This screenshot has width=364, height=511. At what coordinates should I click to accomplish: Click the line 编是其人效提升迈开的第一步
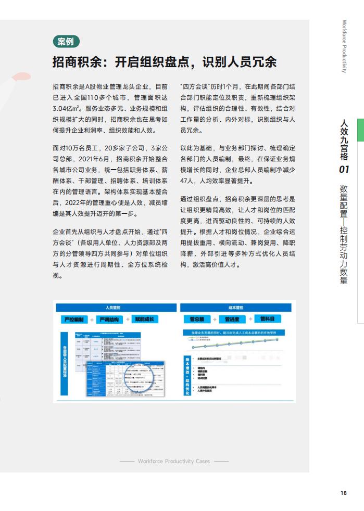point(96,213)
